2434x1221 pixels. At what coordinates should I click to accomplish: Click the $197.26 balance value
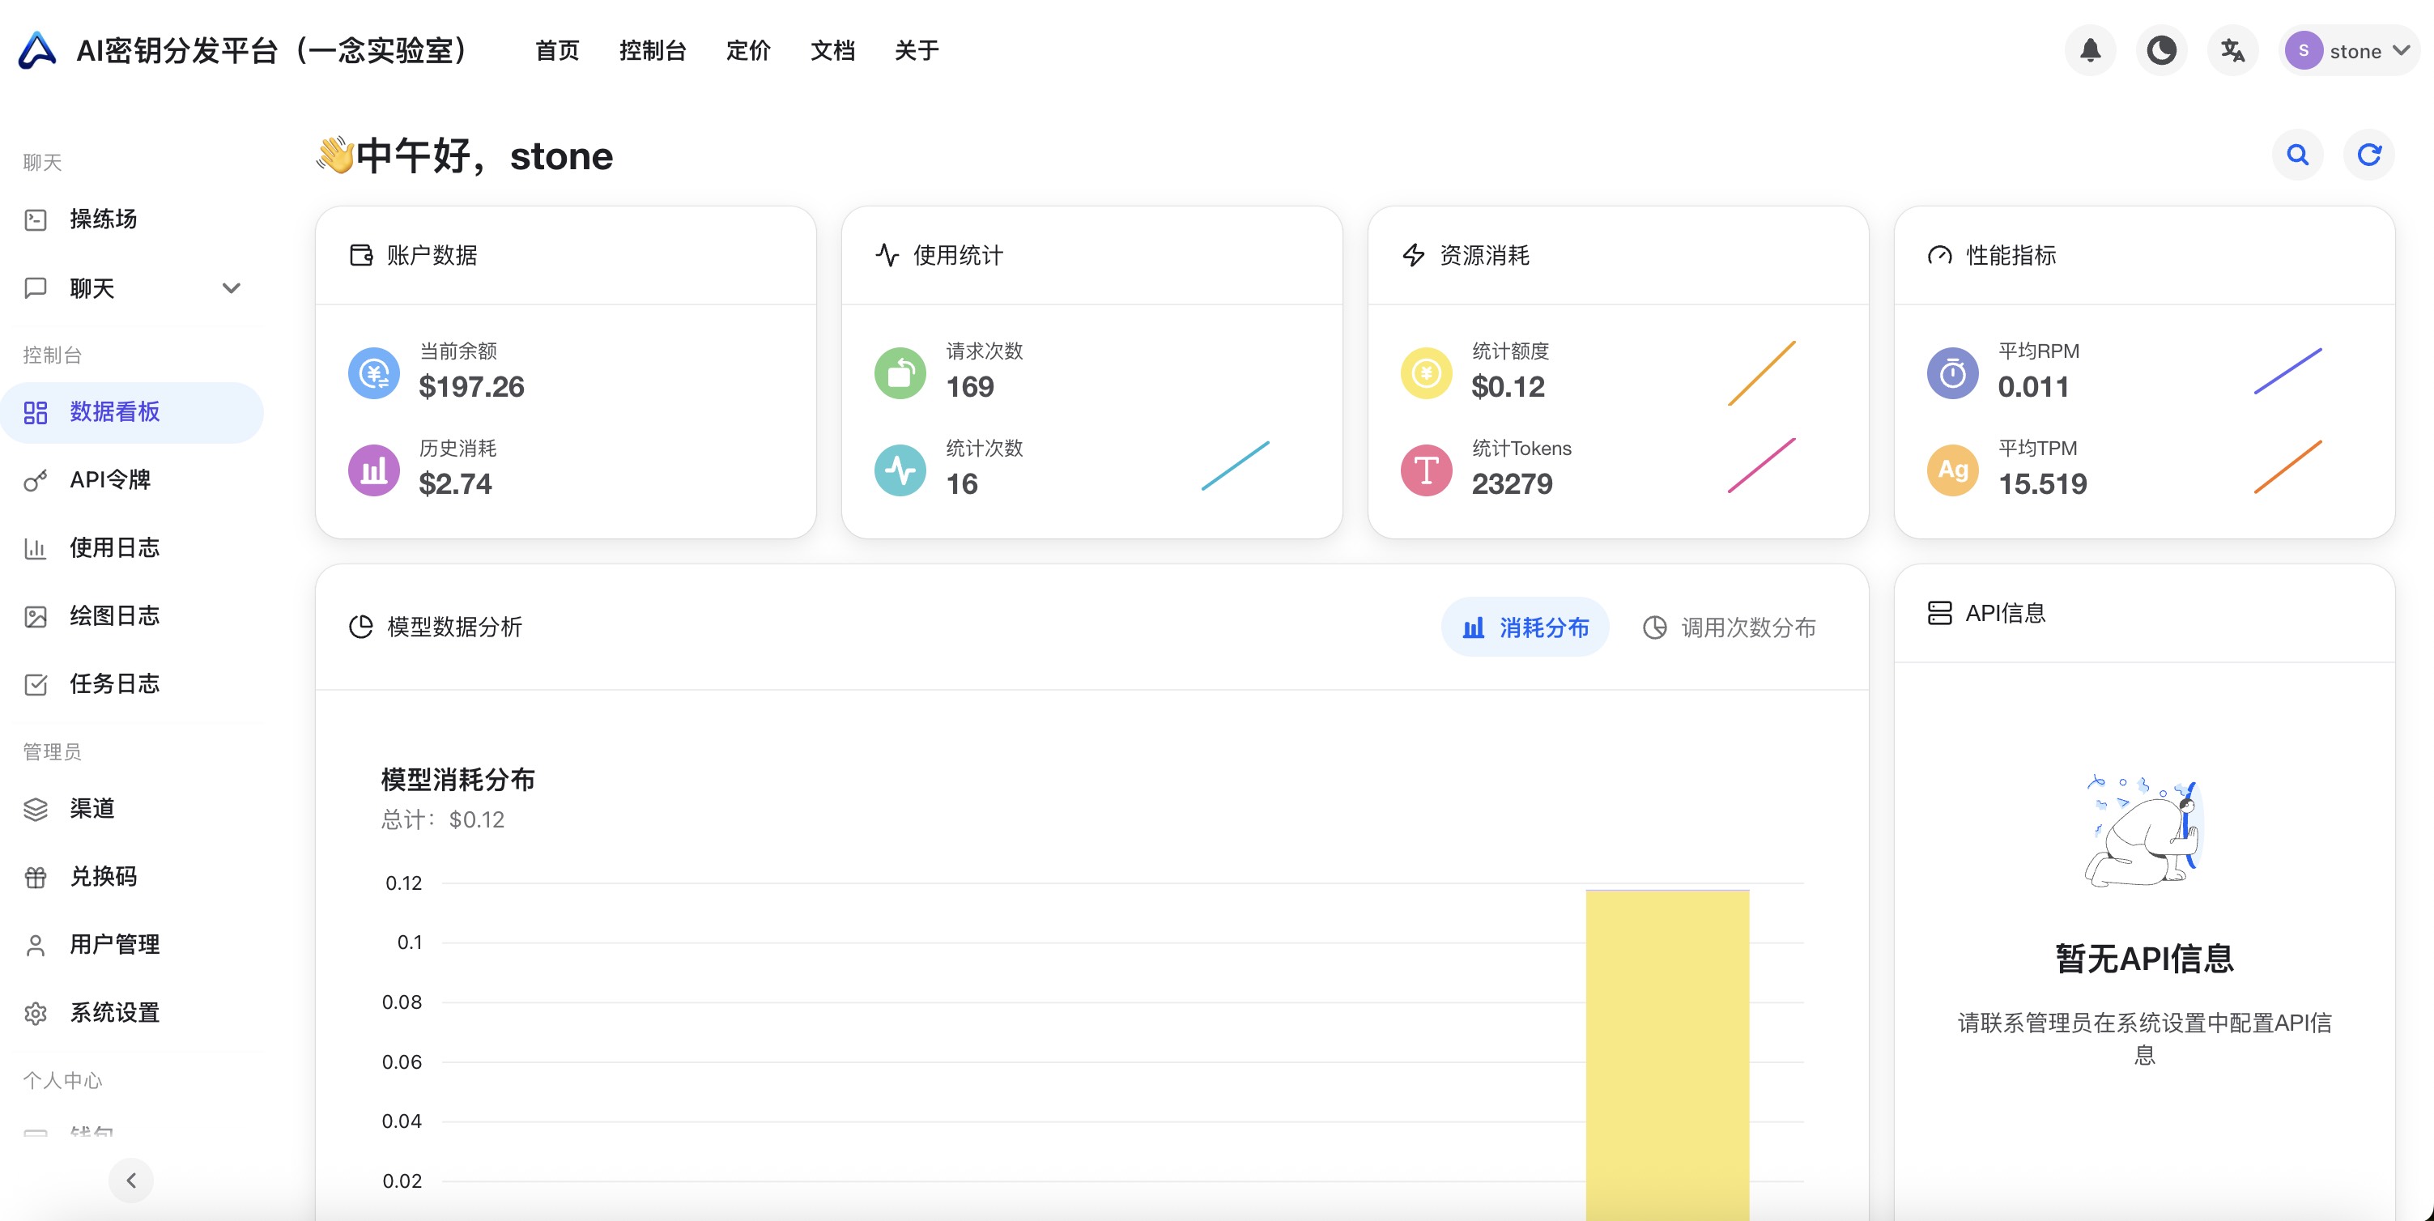(471, 386)
